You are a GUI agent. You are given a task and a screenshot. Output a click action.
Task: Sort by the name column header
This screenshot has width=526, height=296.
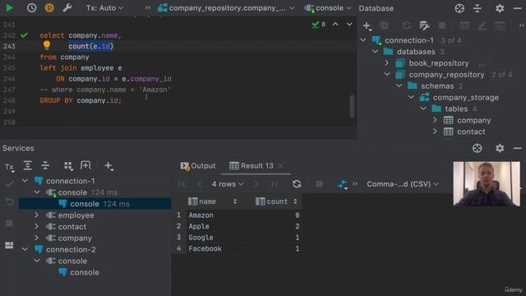(212, 201)
